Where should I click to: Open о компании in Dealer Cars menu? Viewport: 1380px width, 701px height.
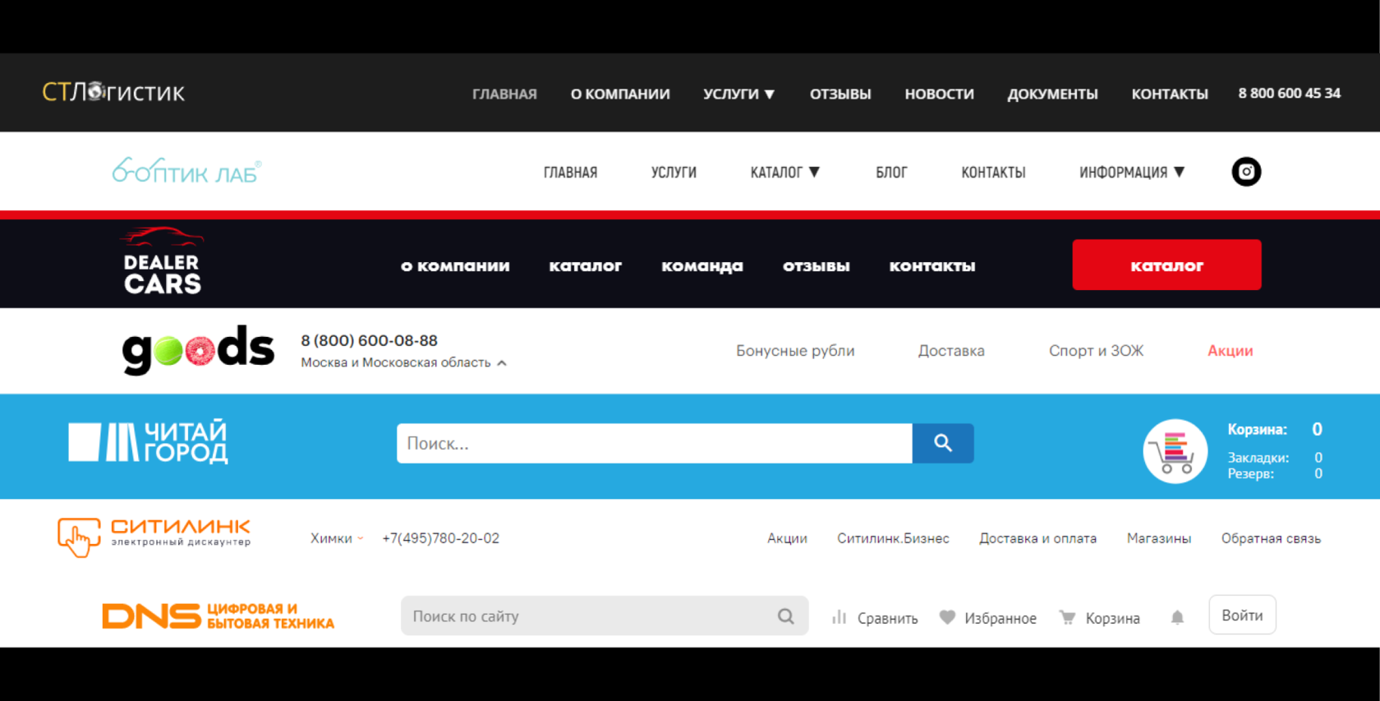point(455,265)
